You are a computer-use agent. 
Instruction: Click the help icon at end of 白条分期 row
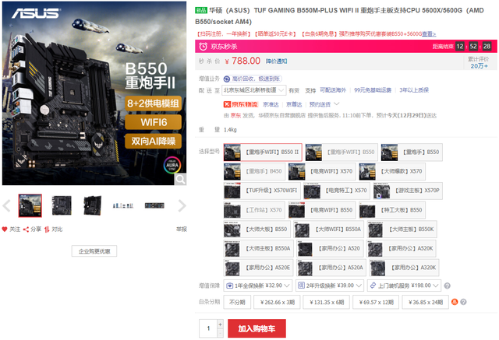point(463,302)
